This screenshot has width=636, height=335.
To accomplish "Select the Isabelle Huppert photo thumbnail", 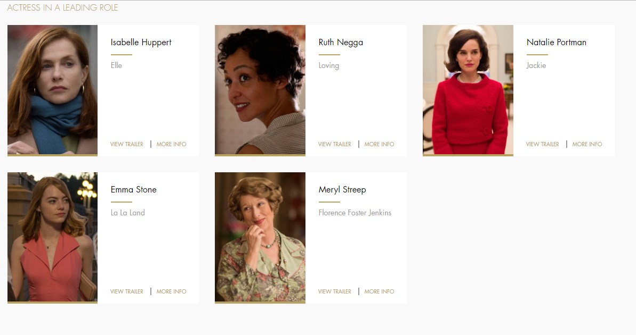I will click(x=52, y=90).
